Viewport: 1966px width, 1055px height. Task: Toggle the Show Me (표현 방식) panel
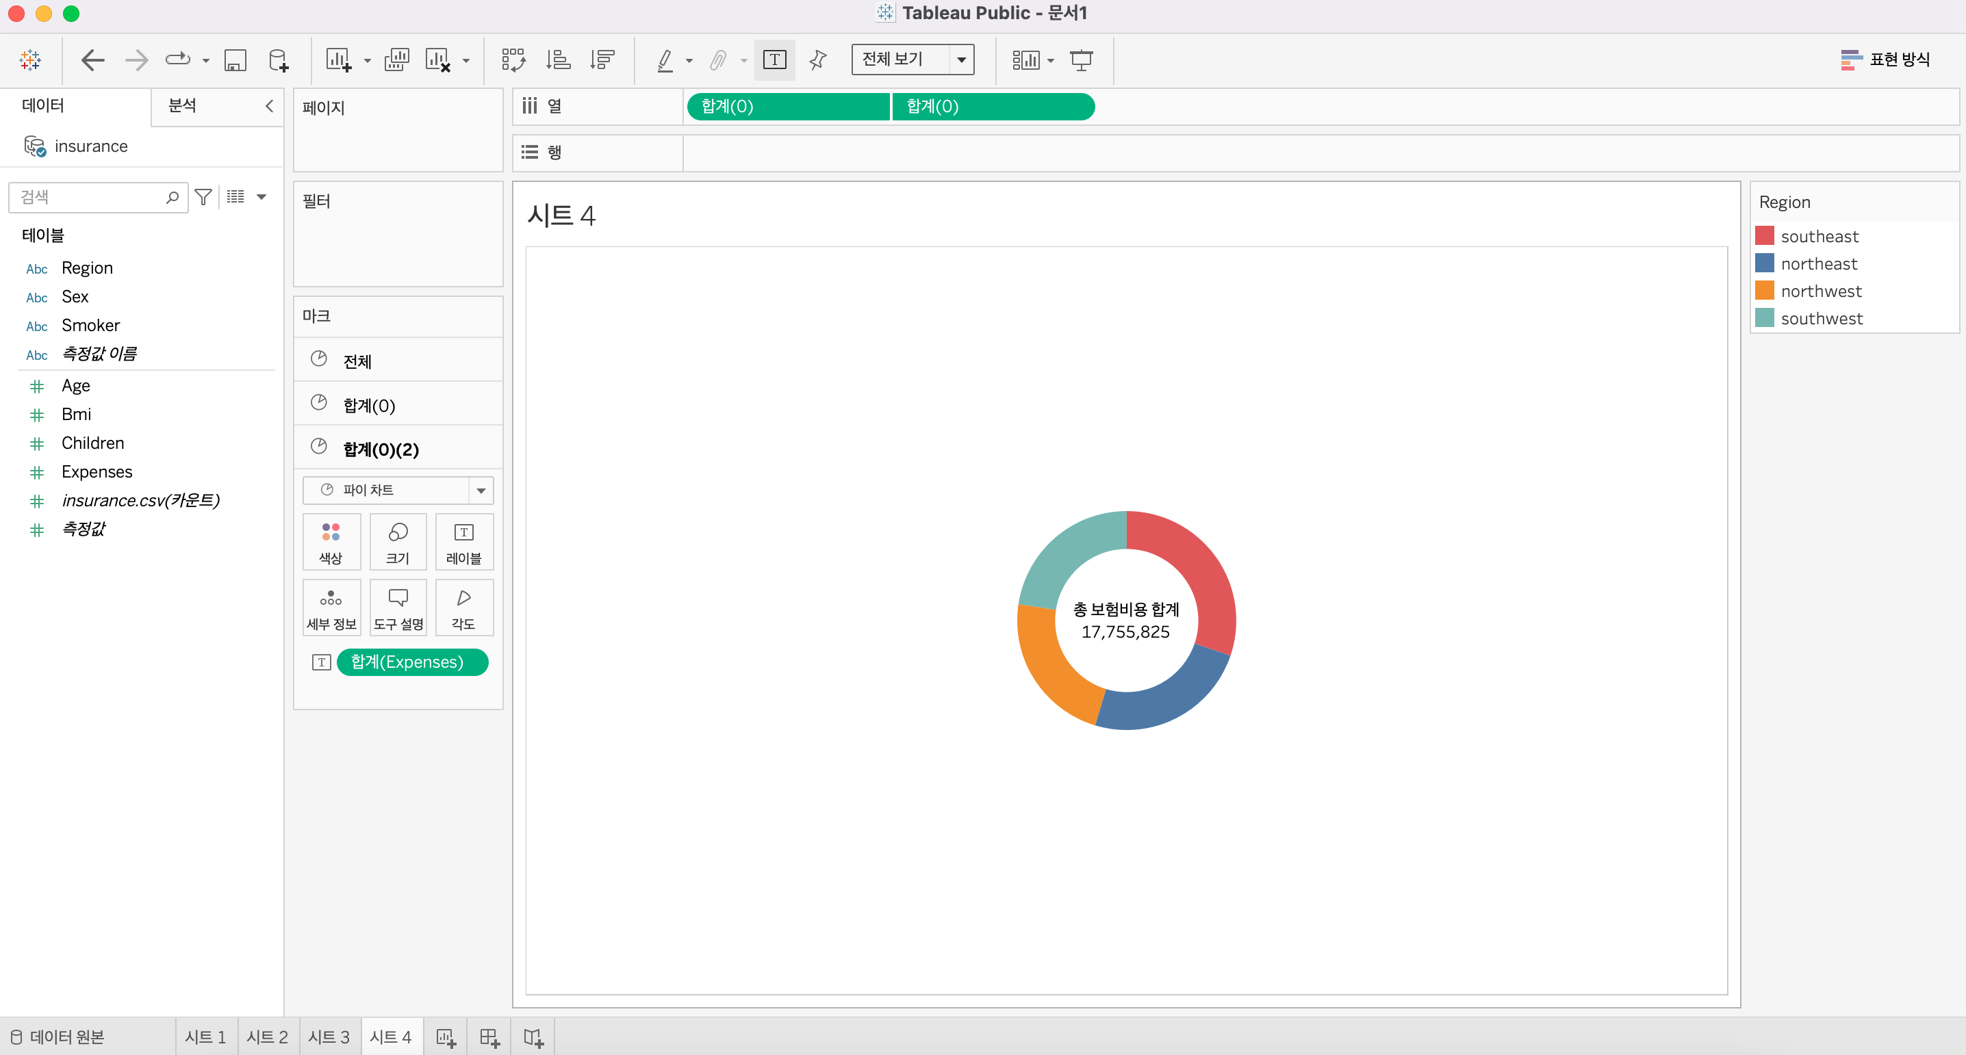point(1885,60)
